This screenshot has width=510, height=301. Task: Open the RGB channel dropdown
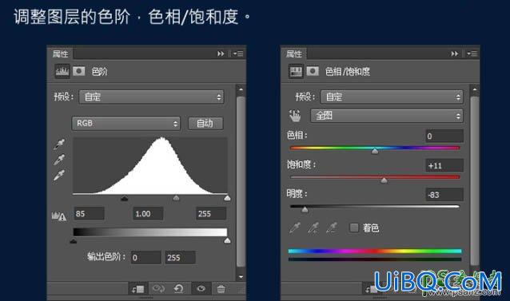(126, 124)
